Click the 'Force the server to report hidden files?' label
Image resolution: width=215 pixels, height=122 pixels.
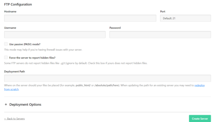(32, 58)
